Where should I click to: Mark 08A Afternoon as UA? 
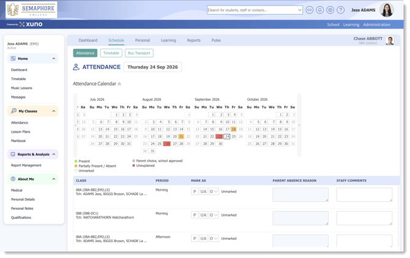203,238
